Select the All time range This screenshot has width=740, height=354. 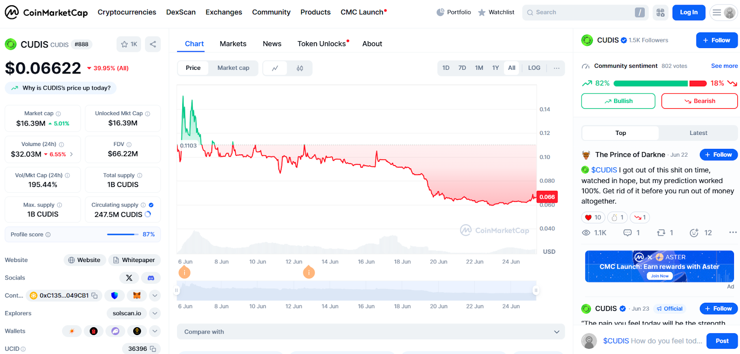click(x=512, y=68)
